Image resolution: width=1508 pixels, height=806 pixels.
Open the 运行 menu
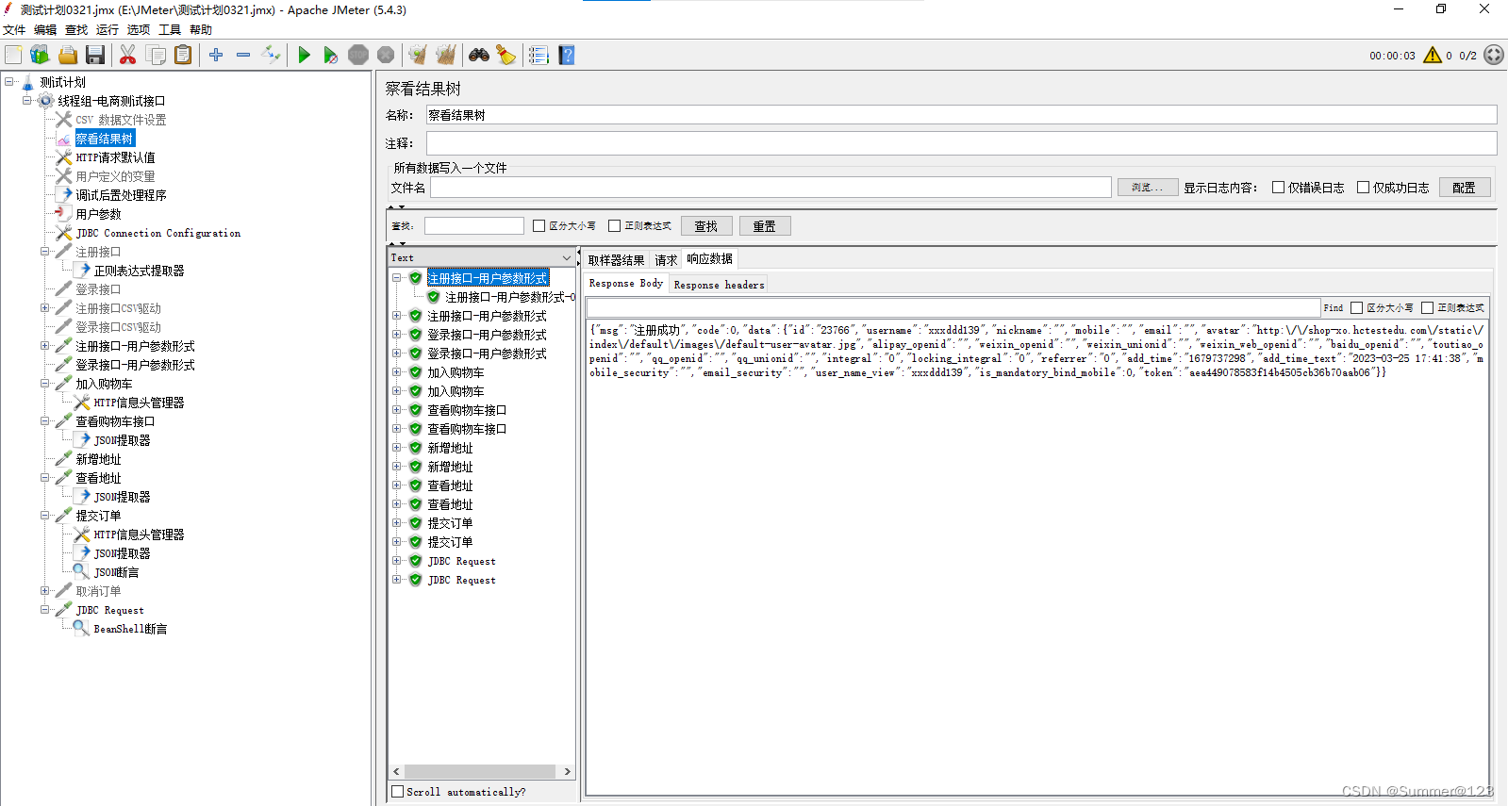coord(108,30)
